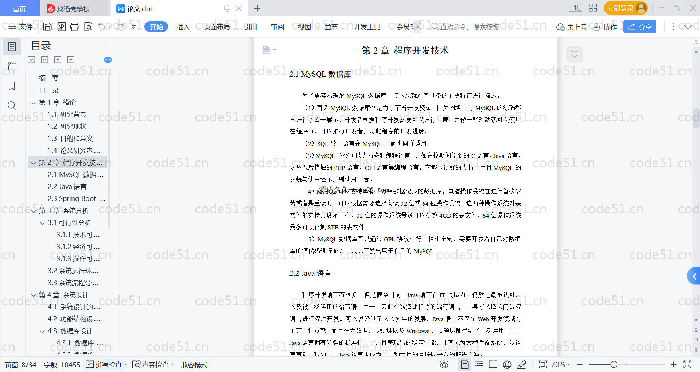Toggle spell check in status bar
Viewport: 700px width, 372px height.
point(104,364)
